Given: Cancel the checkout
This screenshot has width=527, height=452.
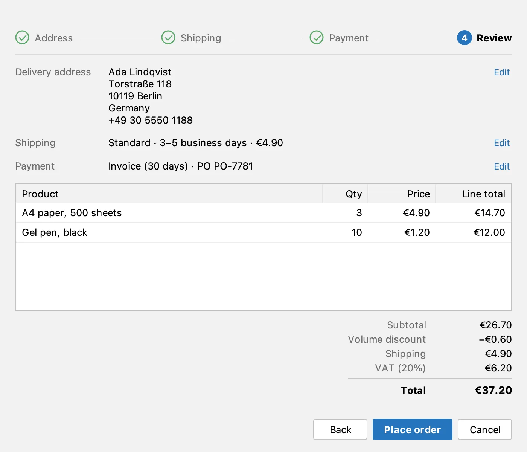Looking at the screenshot, I should (x=485, y=429).
